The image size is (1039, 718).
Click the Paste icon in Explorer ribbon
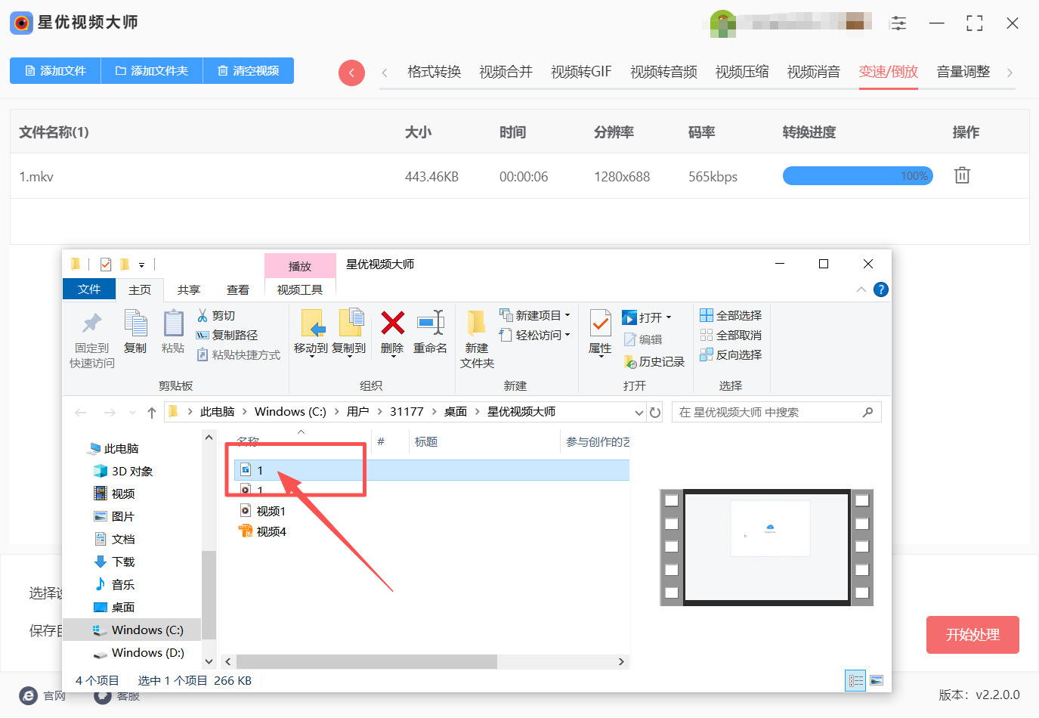pyautogui.click(x=173, y=323)
